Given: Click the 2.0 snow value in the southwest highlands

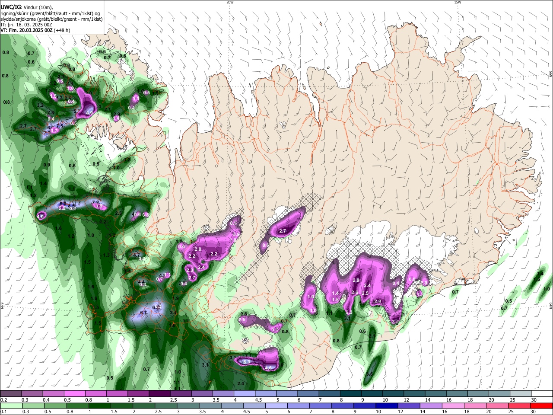Looking at the screenshot, I should (x=198, y=249).
